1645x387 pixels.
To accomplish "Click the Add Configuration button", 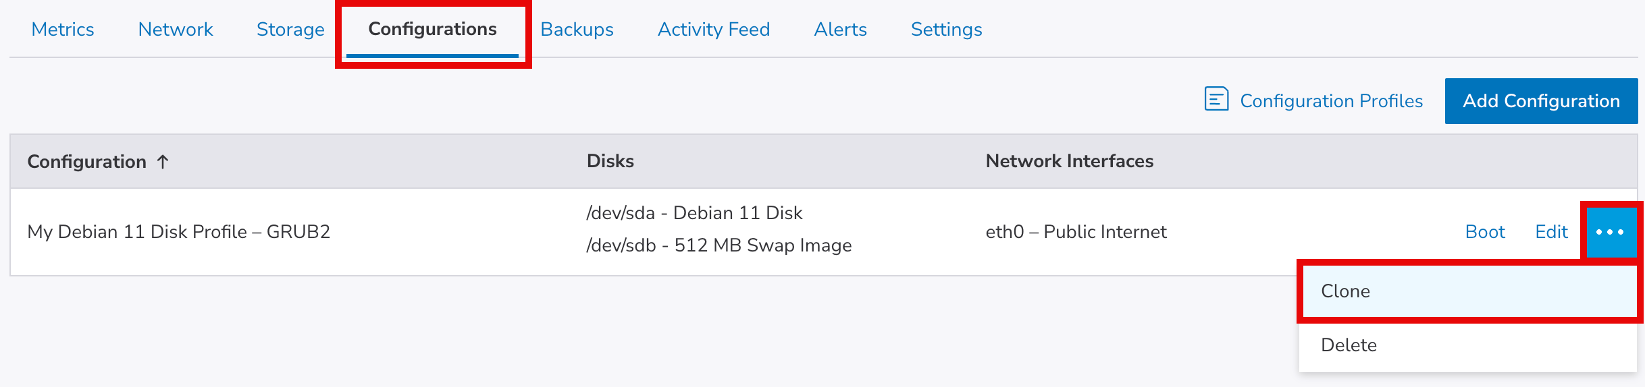I will coord(1541,101).
